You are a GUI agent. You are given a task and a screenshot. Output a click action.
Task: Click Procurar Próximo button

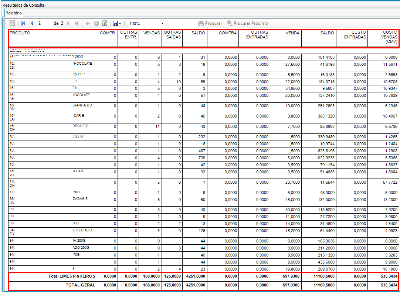point(248,23)
